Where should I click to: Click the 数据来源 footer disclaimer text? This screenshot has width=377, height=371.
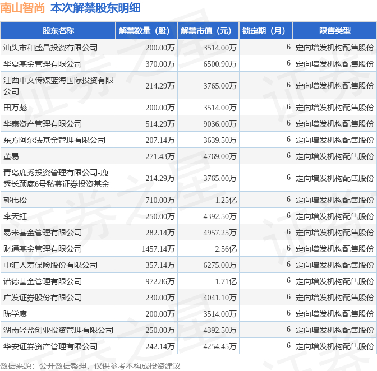pyautogui.click(x=90, y=366)
